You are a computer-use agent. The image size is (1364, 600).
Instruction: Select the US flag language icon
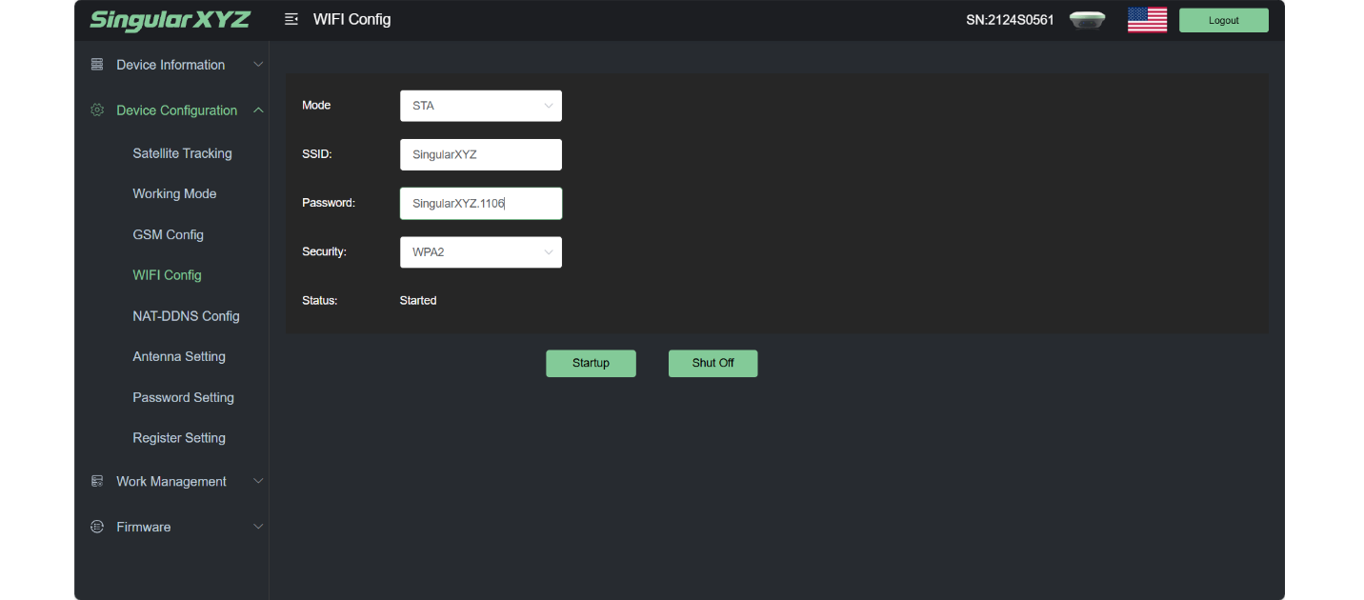[x=1147, y=20]
